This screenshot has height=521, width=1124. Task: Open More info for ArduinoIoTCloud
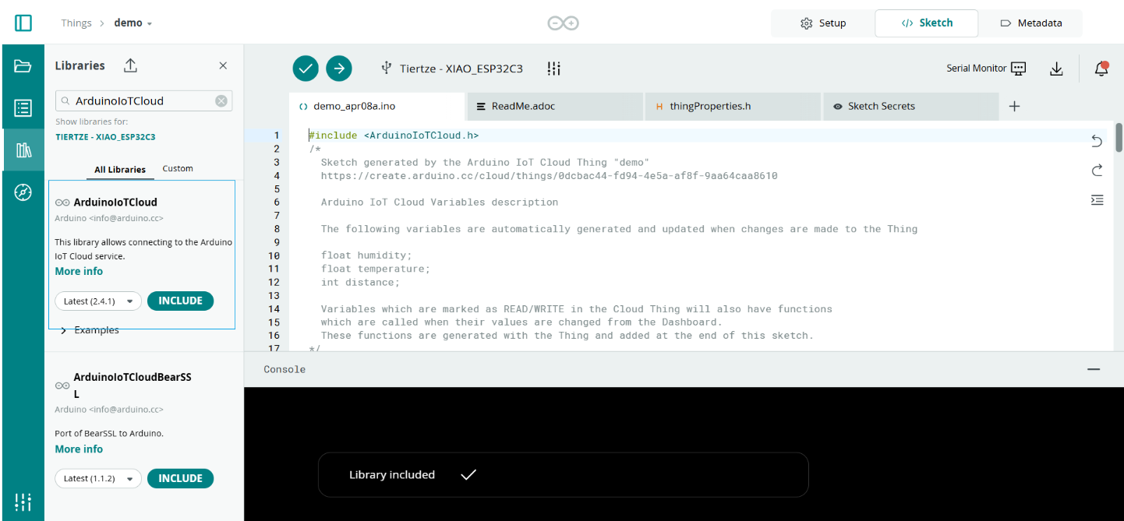coord(79,271)
